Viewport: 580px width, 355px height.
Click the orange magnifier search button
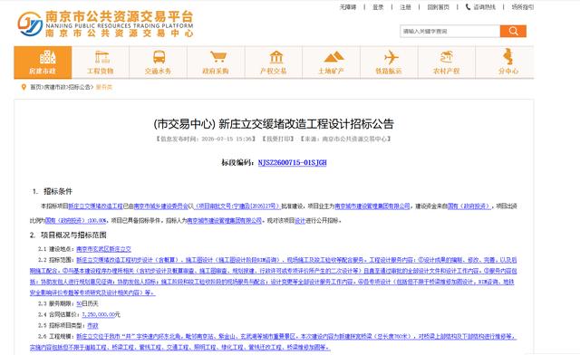513,31
